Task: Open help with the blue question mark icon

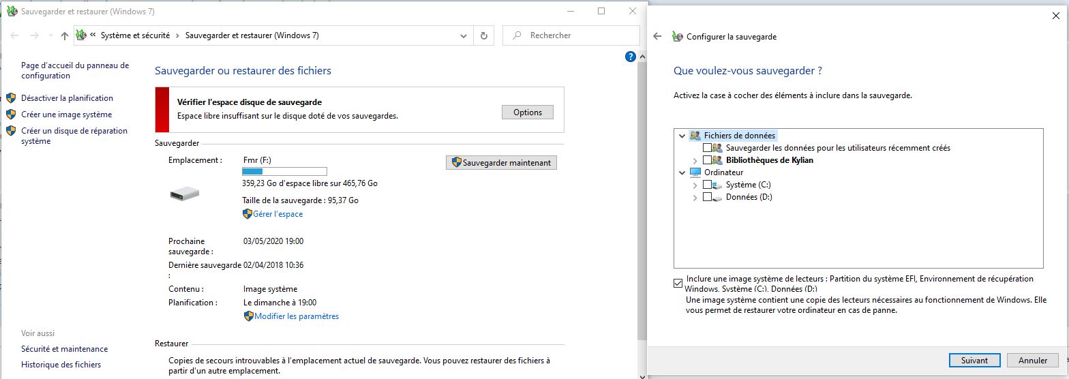Action: 631,57
